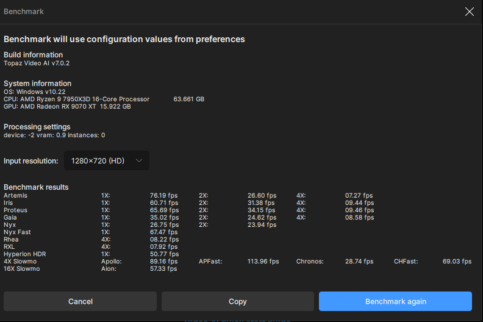The width and height of the screenshot is (483, 322).
Task: Click the Chronos 28.74 fps value
Action: coord(359,262)
